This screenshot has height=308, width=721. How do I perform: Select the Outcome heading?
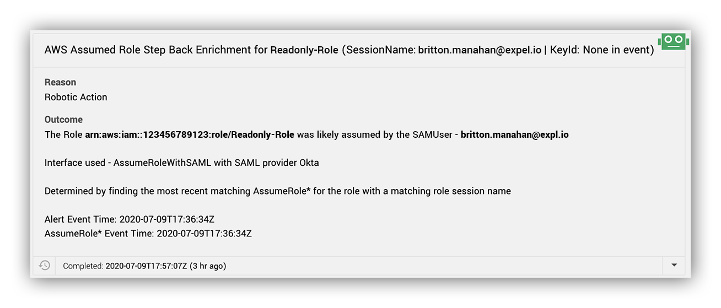tap(63, 120)
